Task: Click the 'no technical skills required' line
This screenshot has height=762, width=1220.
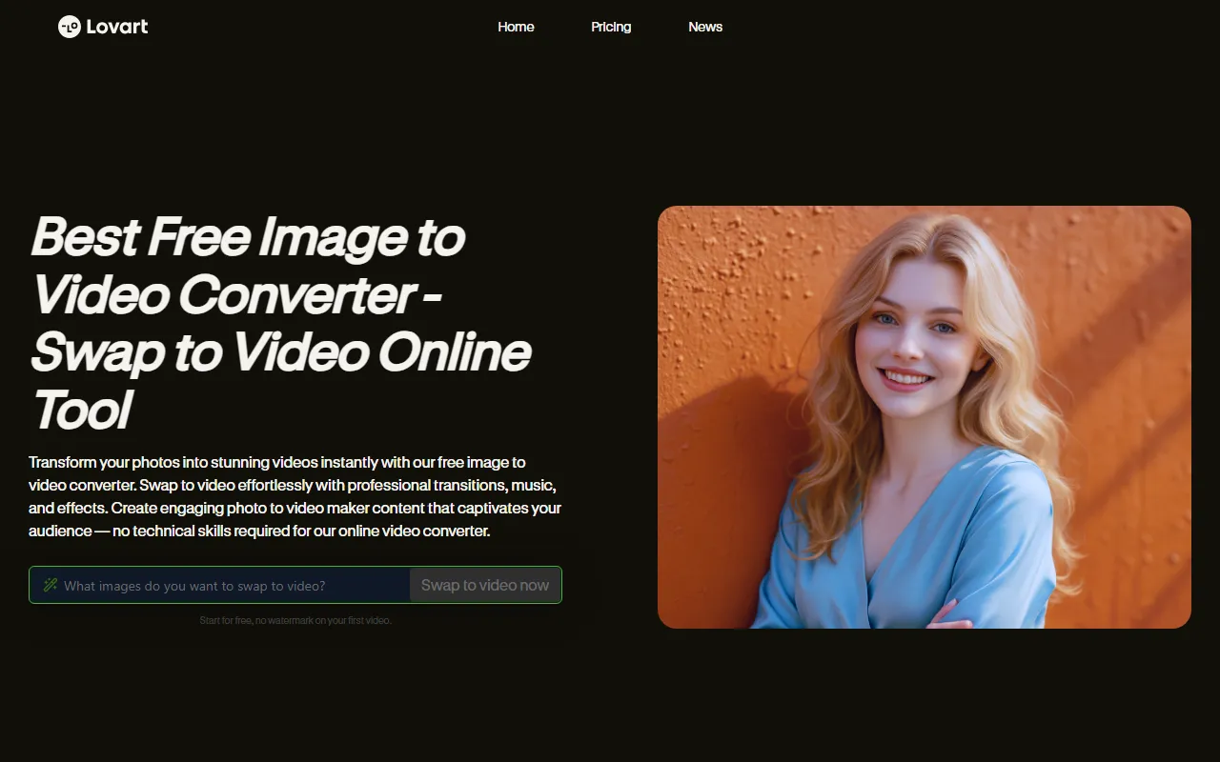Action: pos(259,531)
